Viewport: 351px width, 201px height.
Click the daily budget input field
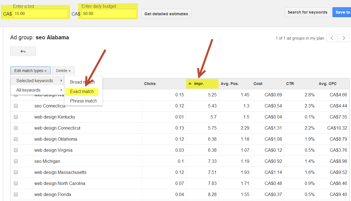109,14
